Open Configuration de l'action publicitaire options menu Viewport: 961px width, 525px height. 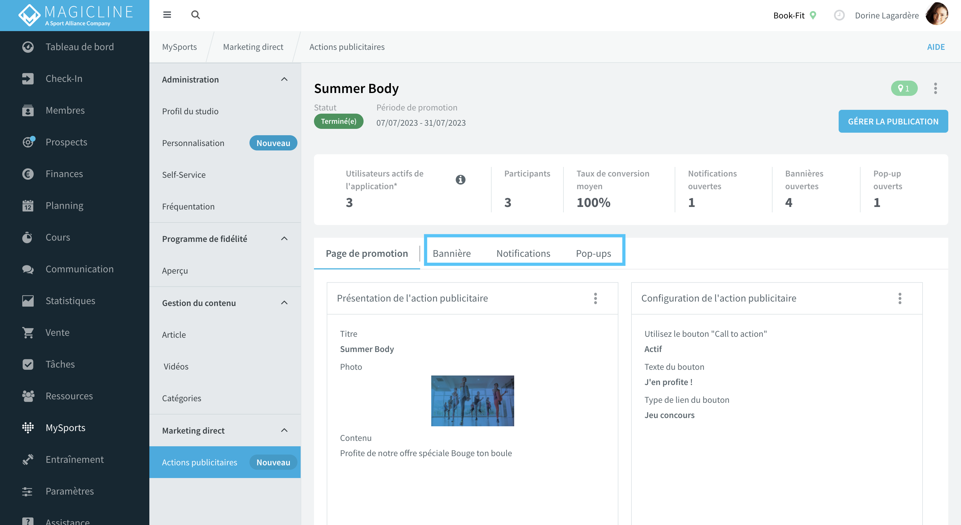click(900, 298)
